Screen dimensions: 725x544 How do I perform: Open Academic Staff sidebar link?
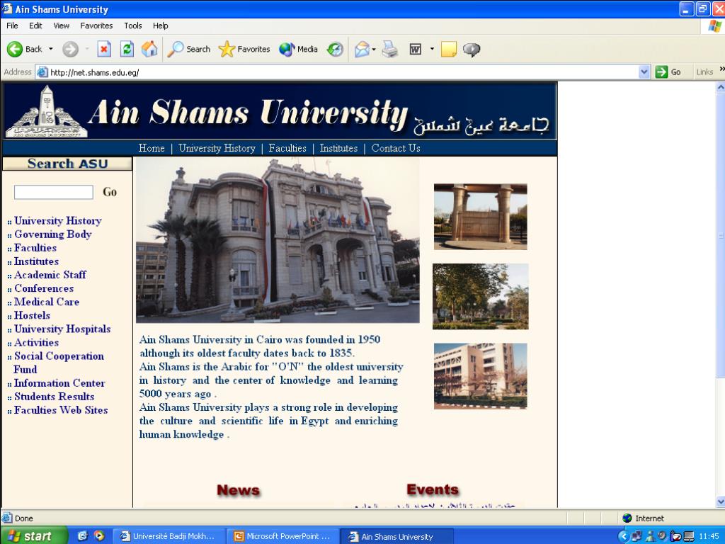tap(50, 275)
